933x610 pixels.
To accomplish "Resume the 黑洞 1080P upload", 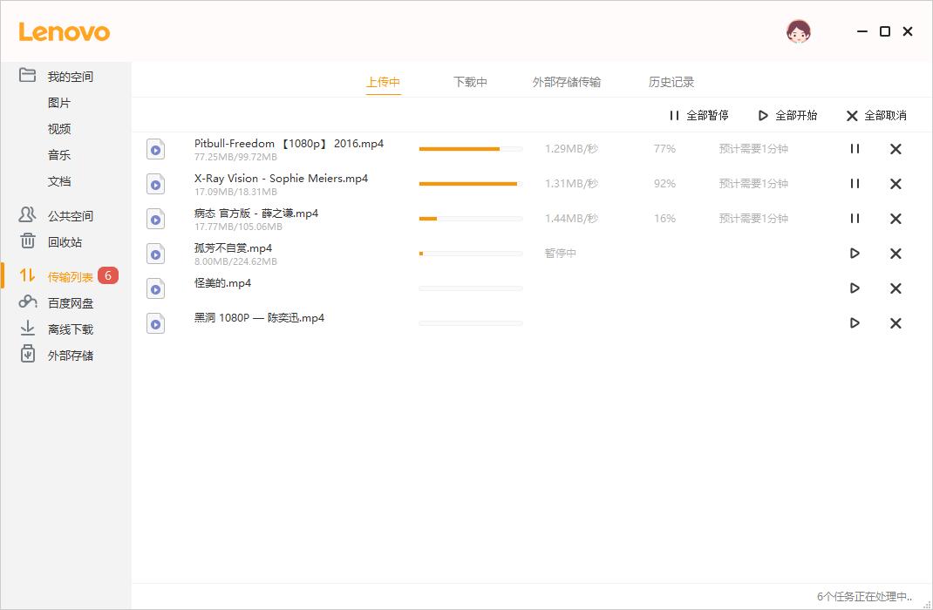I will [854, 322].
